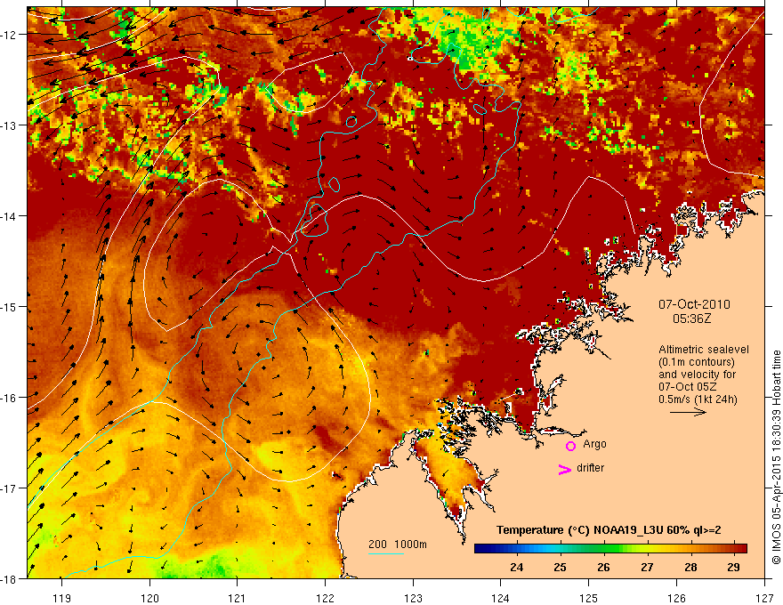Select the '07-Oct-2010' date text

tap(694, 304)
